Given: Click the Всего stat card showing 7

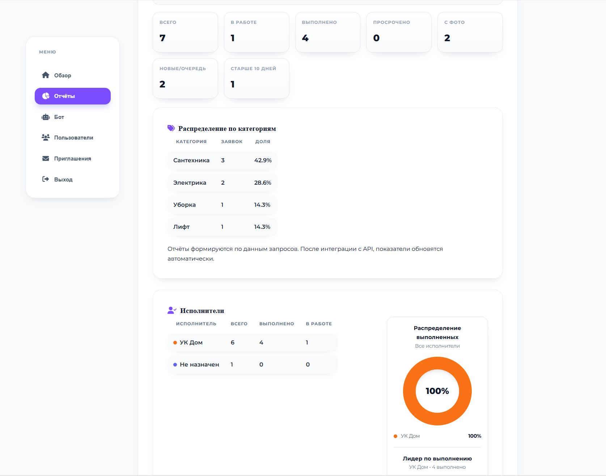Looking at the screenshot, I should 185,32.
